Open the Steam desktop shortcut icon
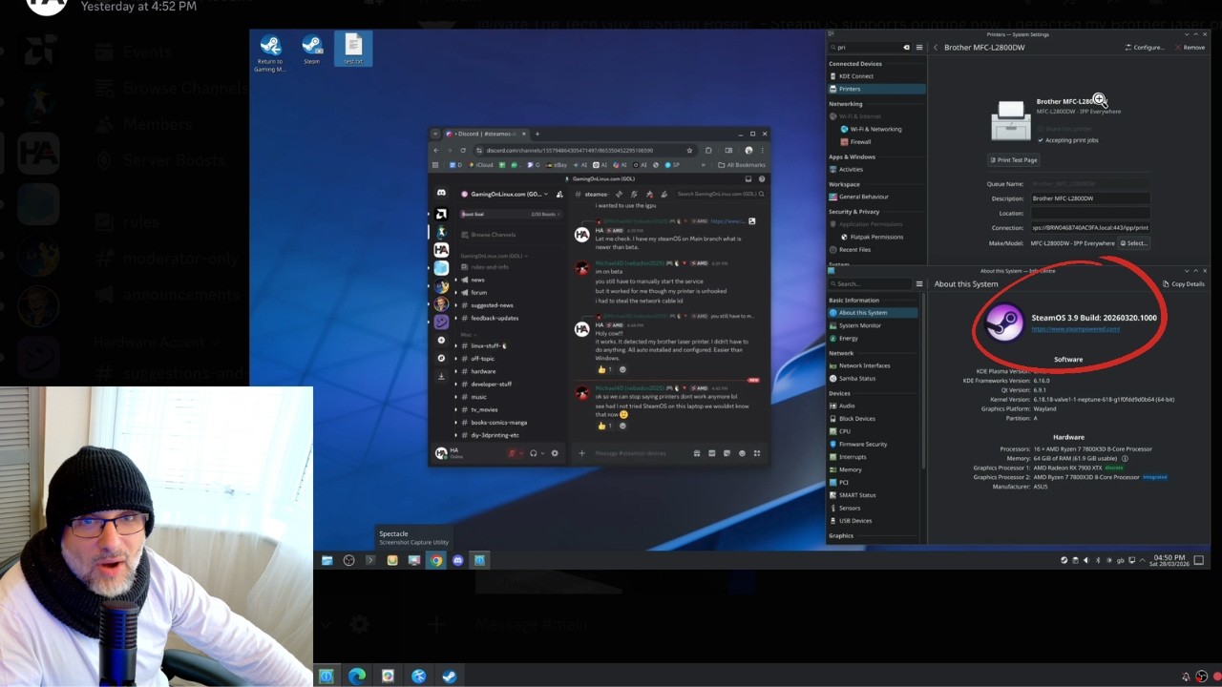The width and height of the screenshot is (1222, 687). tap(311, 50)
